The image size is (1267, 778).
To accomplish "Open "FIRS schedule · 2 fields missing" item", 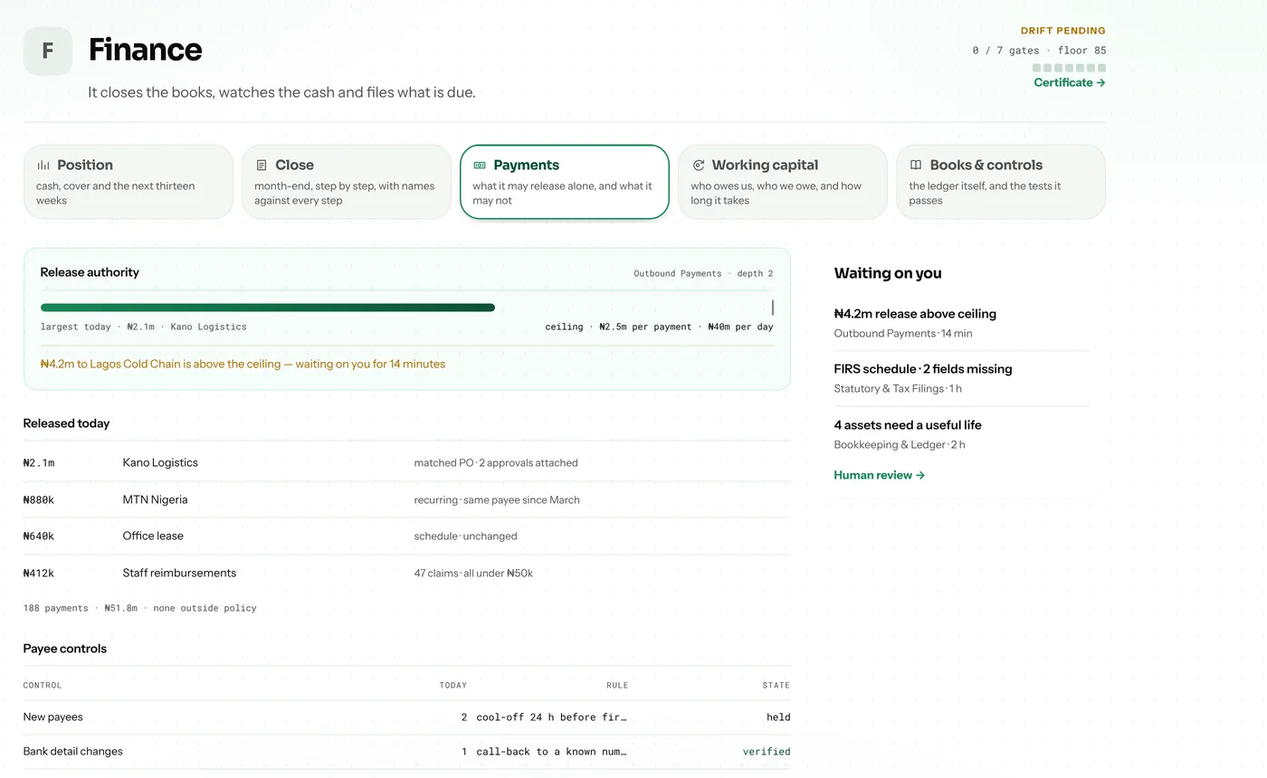I will (961, 378).
